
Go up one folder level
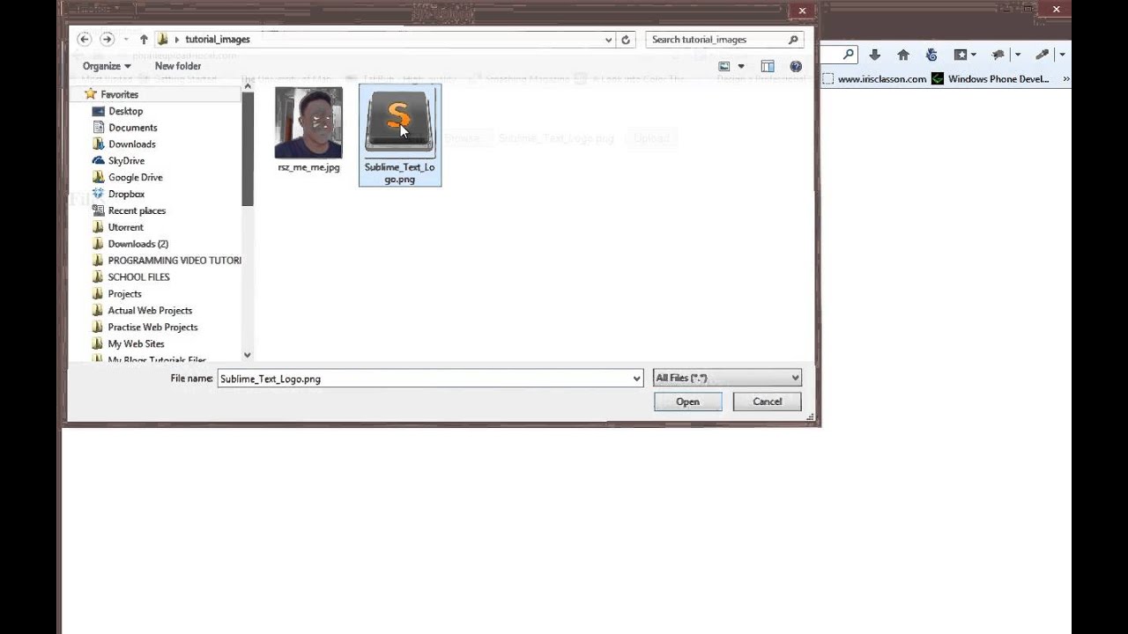point(144,40)
